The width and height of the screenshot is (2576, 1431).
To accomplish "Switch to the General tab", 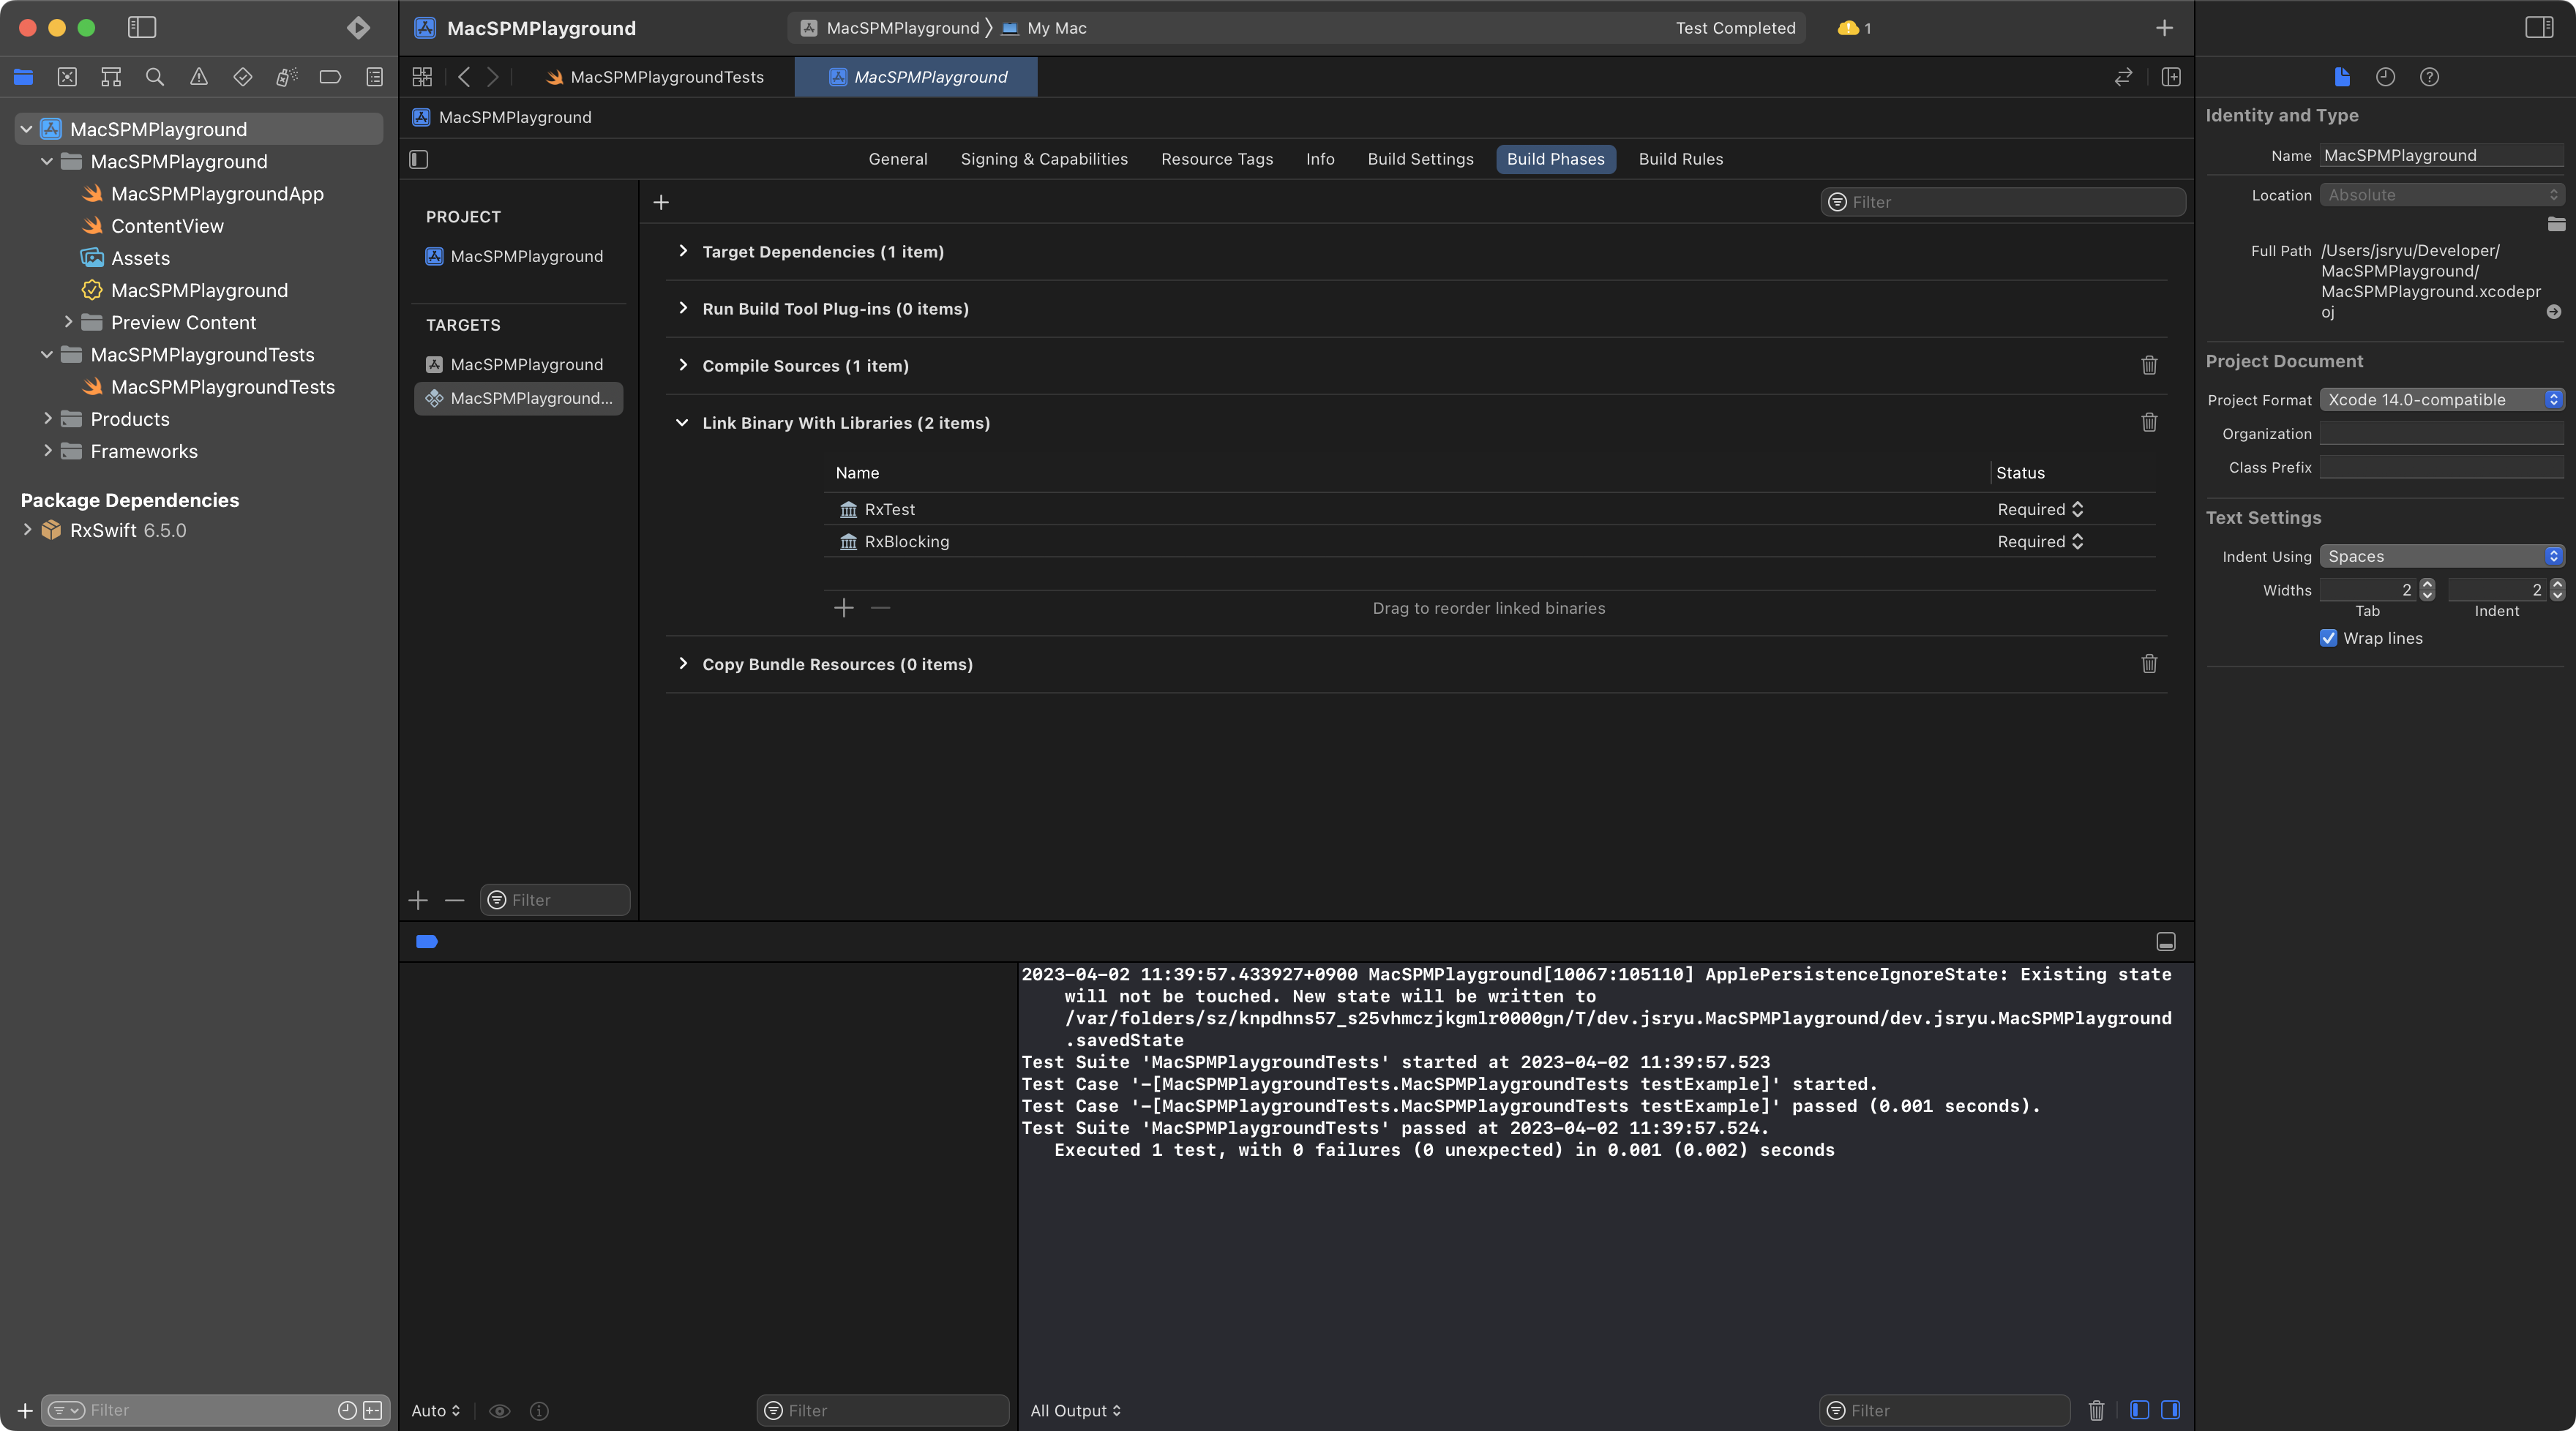I will [x=898, y=159].
